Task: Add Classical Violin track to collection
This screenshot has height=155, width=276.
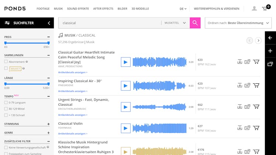Action: (x=247, y=128)
